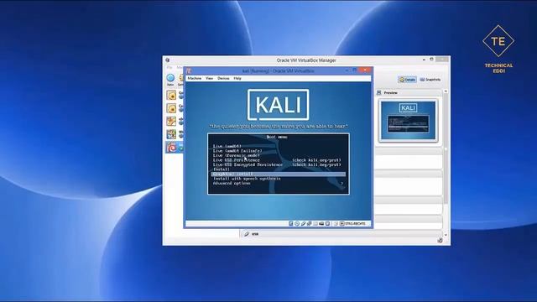
Task: Select the plain Install boot entry
Action: (x=222, y=169)
